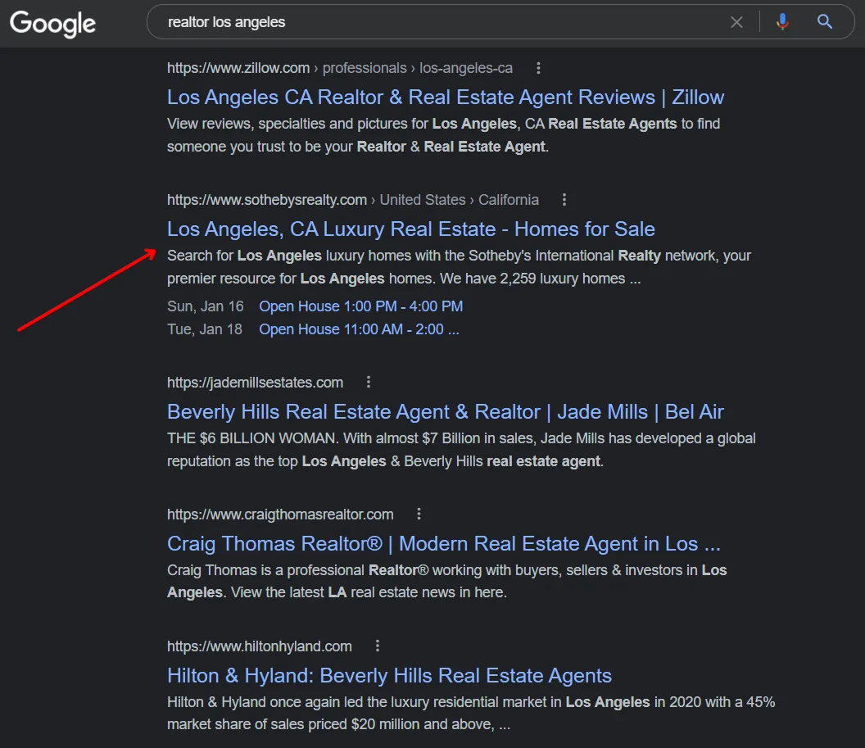Open the Jade Mills Beverly Hills result title
The image size is (865, 748).
445,411
